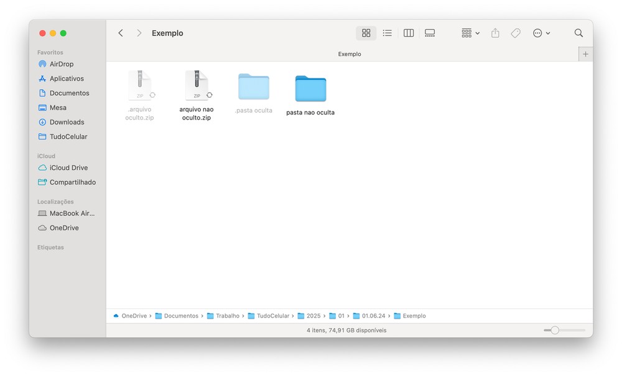Select the Exemplo tab
Viewport: 622px width, 376px height.
pos(349,54)
